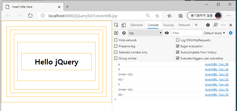237x111 pixels.
Task: Switch to the Elements tab
Action: coord(137,25)
